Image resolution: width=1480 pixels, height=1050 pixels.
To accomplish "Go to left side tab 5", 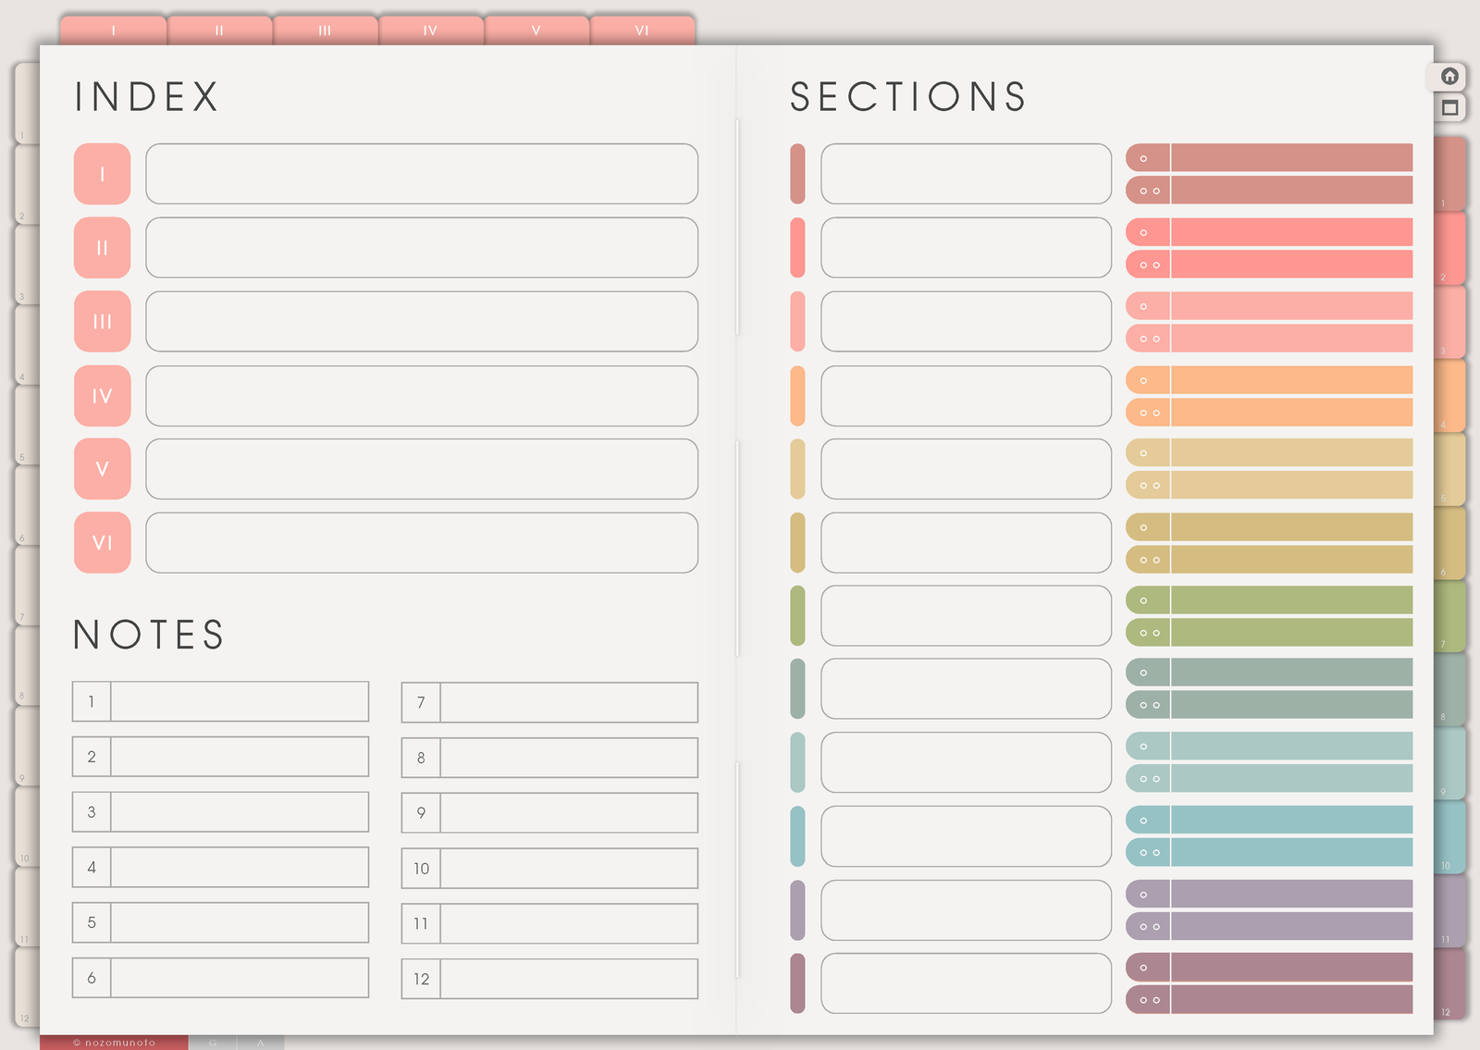I will [x=26, y=424].
